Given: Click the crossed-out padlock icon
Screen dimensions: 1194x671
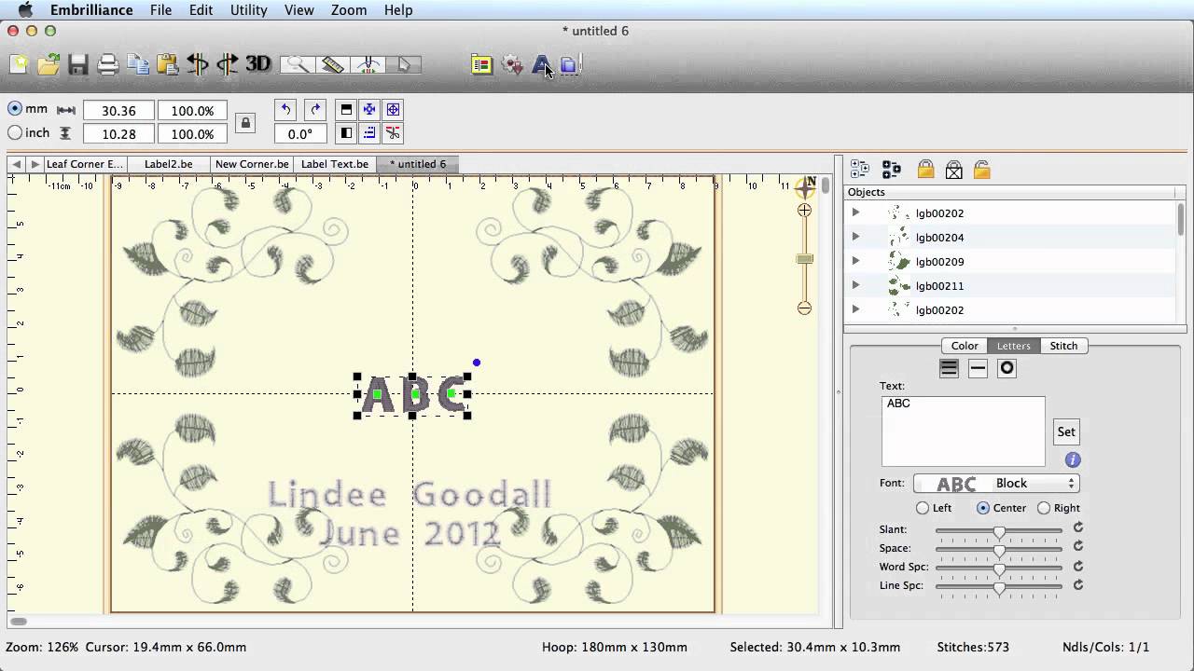Looking at the screenshot, I should [953, 170].
